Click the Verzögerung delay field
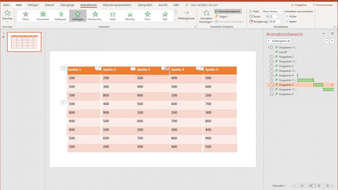 [x=274, y=22]
